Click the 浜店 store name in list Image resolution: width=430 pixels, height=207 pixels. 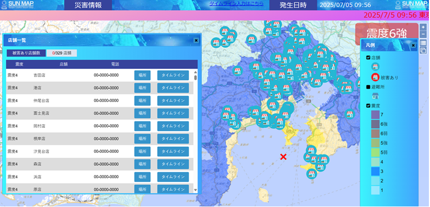[37, 177]
